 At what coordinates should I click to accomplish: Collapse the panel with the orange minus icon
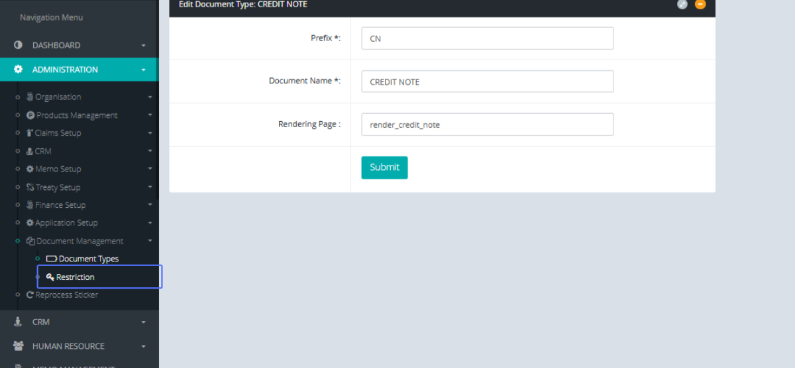click(x=700, y=4)
